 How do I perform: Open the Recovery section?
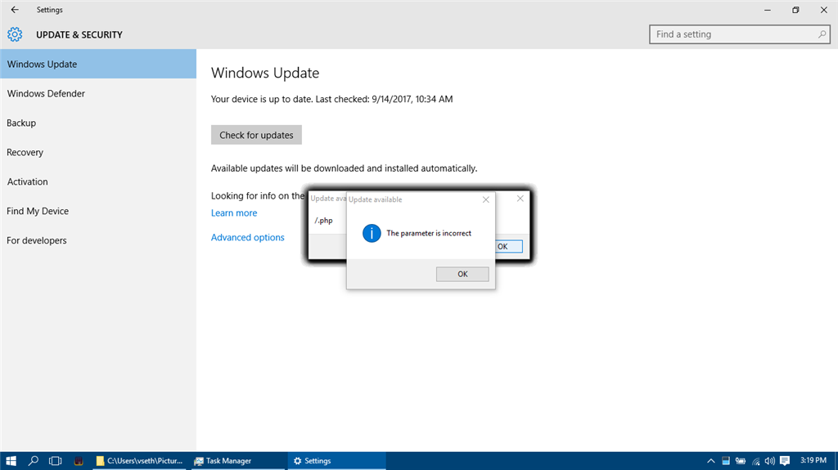coord(98,152)
